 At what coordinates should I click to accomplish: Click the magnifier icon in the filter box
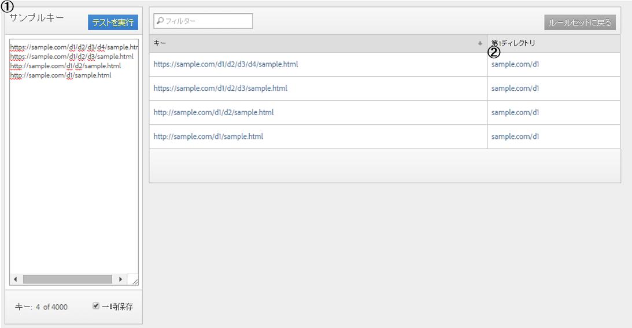pos(160,21)
